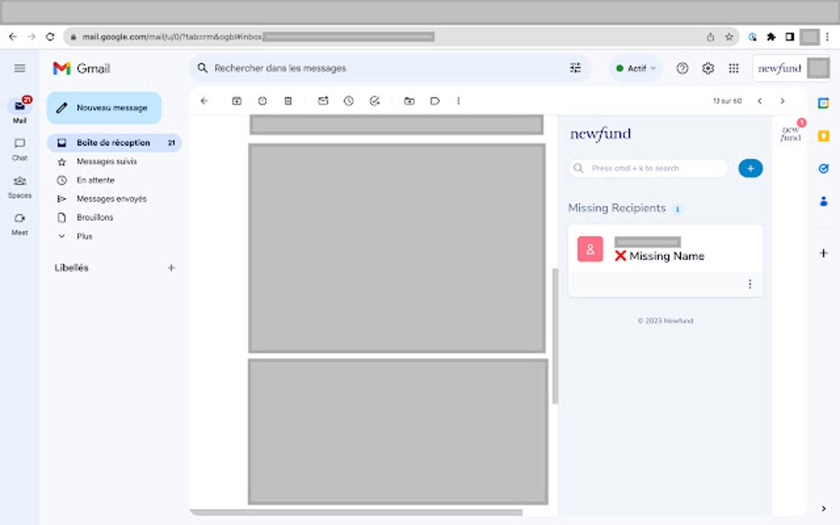Screen dimensions: 840x525
Task: Switch to Spaces in the left rail
Action: point(19,188)
